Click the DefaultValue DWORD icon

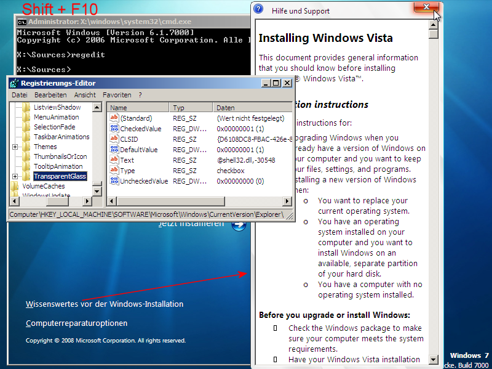pyautogui.click(x=114, y=149)
